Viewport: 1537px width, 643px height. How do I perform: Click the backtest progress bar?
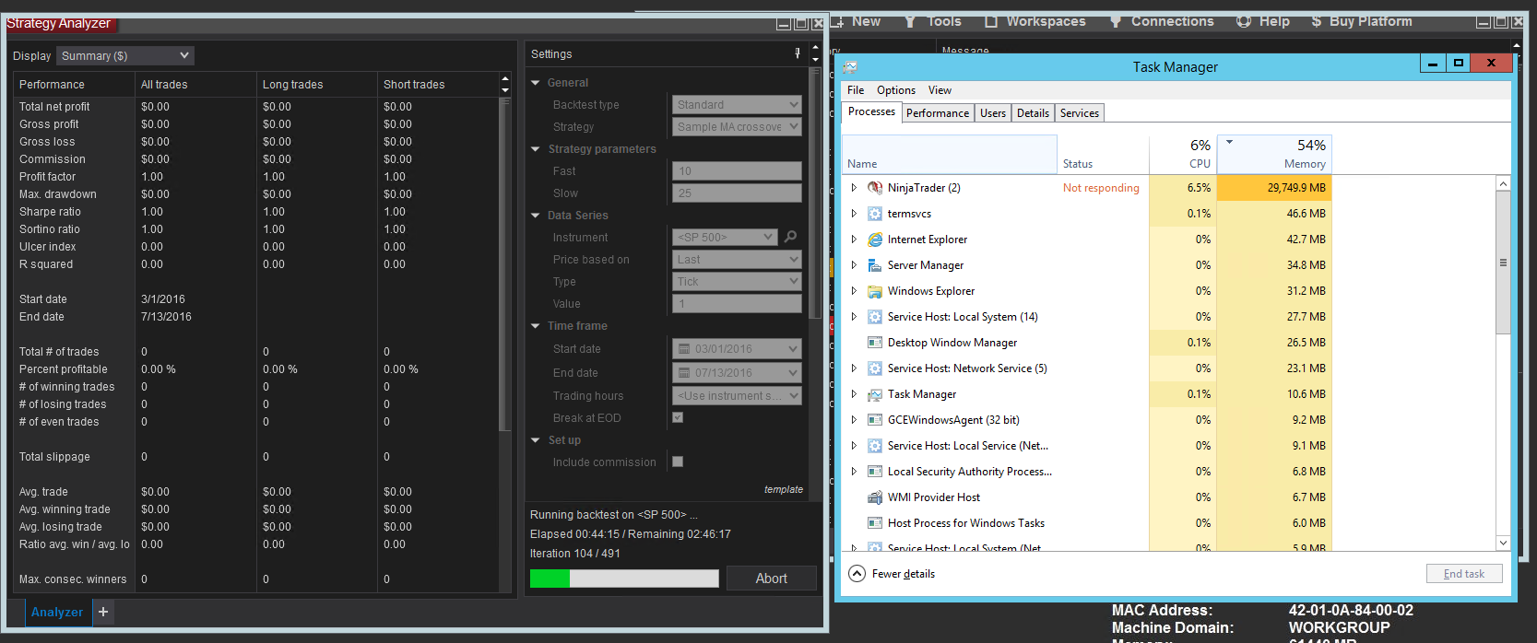click(624, 579)
